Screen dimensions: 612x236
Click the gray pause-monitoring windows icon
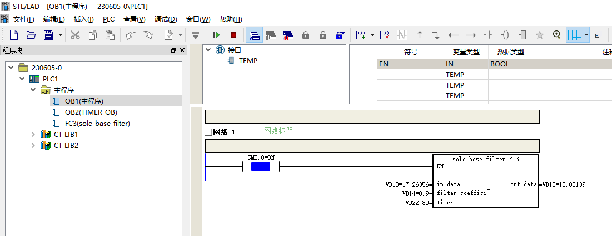coord(271,35)
